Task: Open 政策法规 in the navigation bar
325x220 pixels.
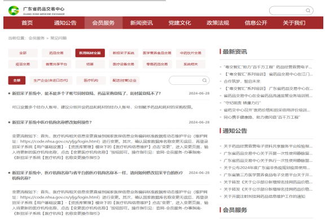Action: click(x=218, y=23)
